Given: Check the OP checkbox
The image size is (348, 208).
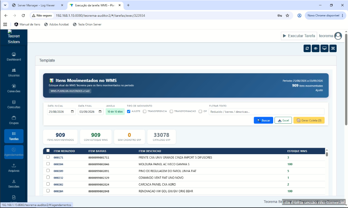Looking at the screenshot, I should coord(200,111).
